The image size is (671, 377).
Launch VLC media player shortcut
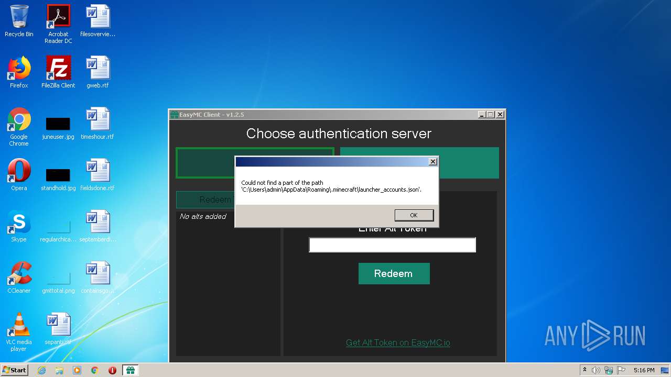pyautogui.click(x=19, y=332)
